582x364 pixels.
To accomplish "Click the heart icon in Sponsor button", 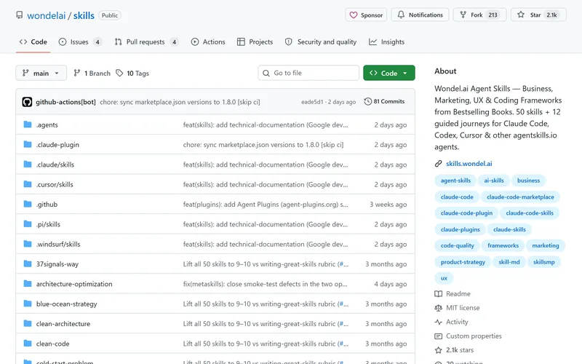I will 354,15.
